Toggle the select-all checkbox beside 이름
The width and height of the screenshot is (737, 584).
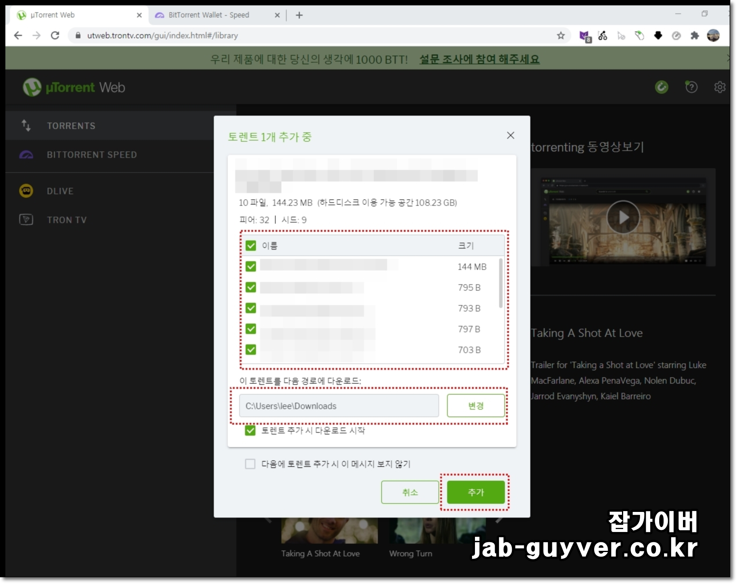251,246
